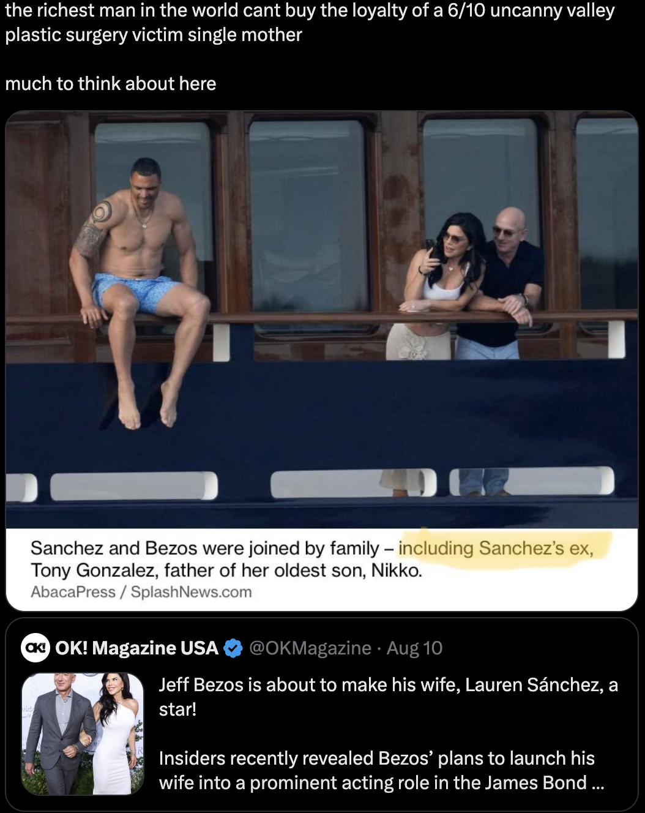Open the main yacht photo
Screen dimensions: 645x813
click(322, 320)
